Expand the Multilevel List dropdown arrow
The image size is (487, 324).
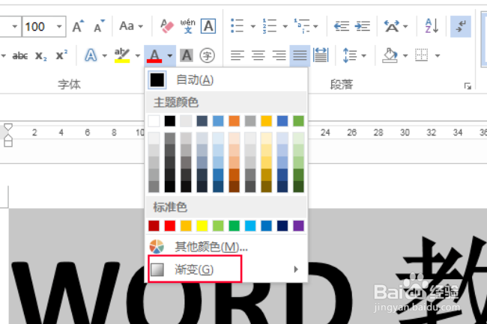[315, 26]
